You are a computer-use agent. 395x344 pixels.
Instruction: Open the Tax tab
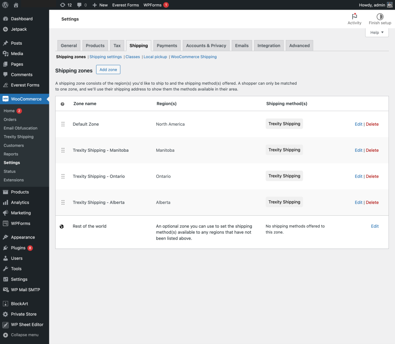(117, 45)
